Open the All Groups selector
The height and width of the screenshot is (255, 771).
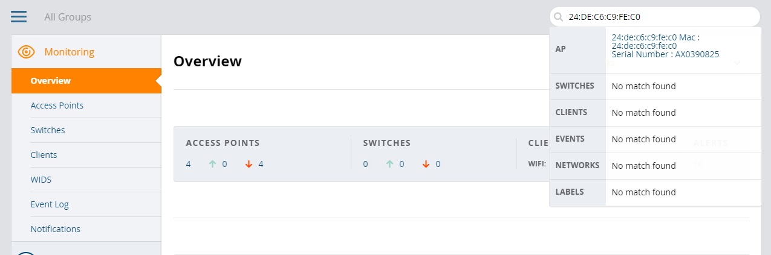point(68,17)
